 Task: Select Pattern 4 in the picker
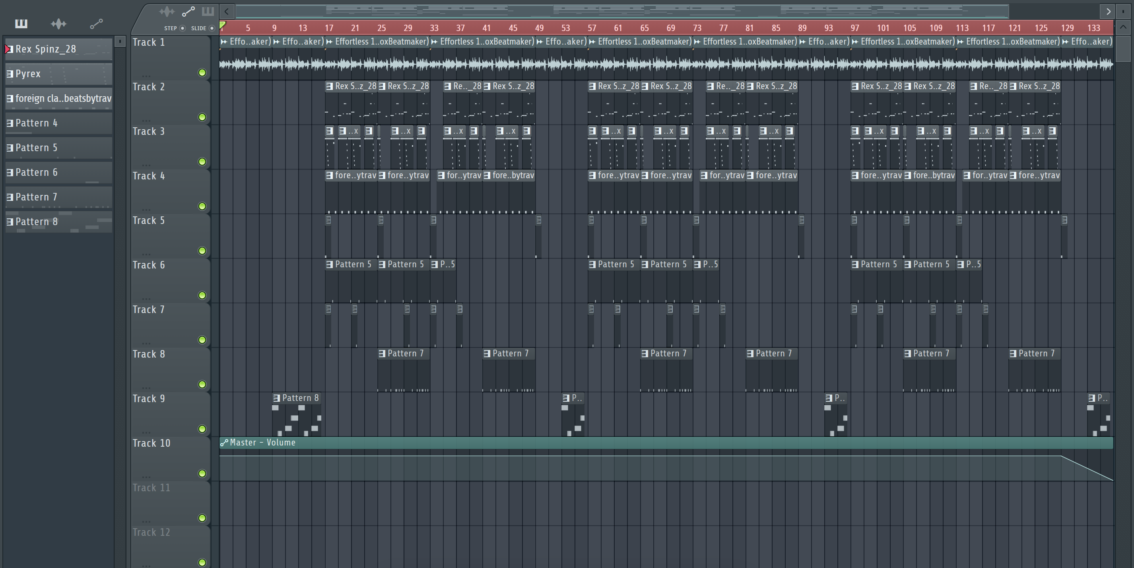point(59,123)
